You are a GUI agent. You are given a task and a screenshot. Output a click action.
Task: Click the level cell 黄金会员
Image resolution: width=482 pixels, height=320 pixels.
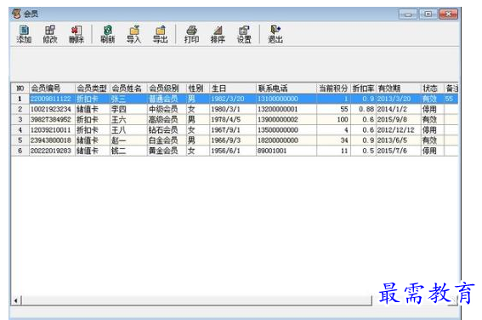(x=167, y=151)
